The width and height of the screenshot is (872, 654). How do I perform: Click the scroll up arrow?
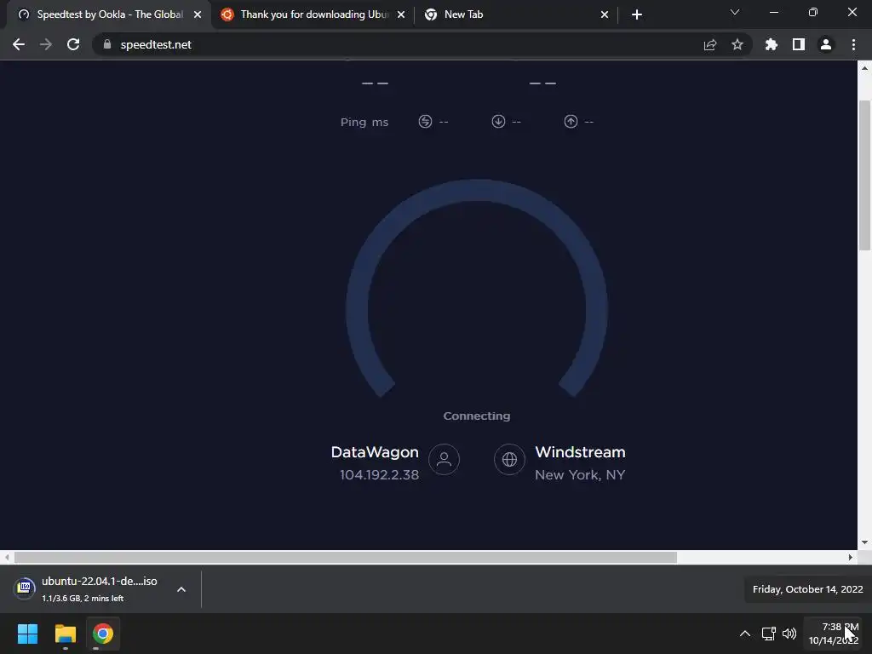pyautogui.click(x=865, y=68)
